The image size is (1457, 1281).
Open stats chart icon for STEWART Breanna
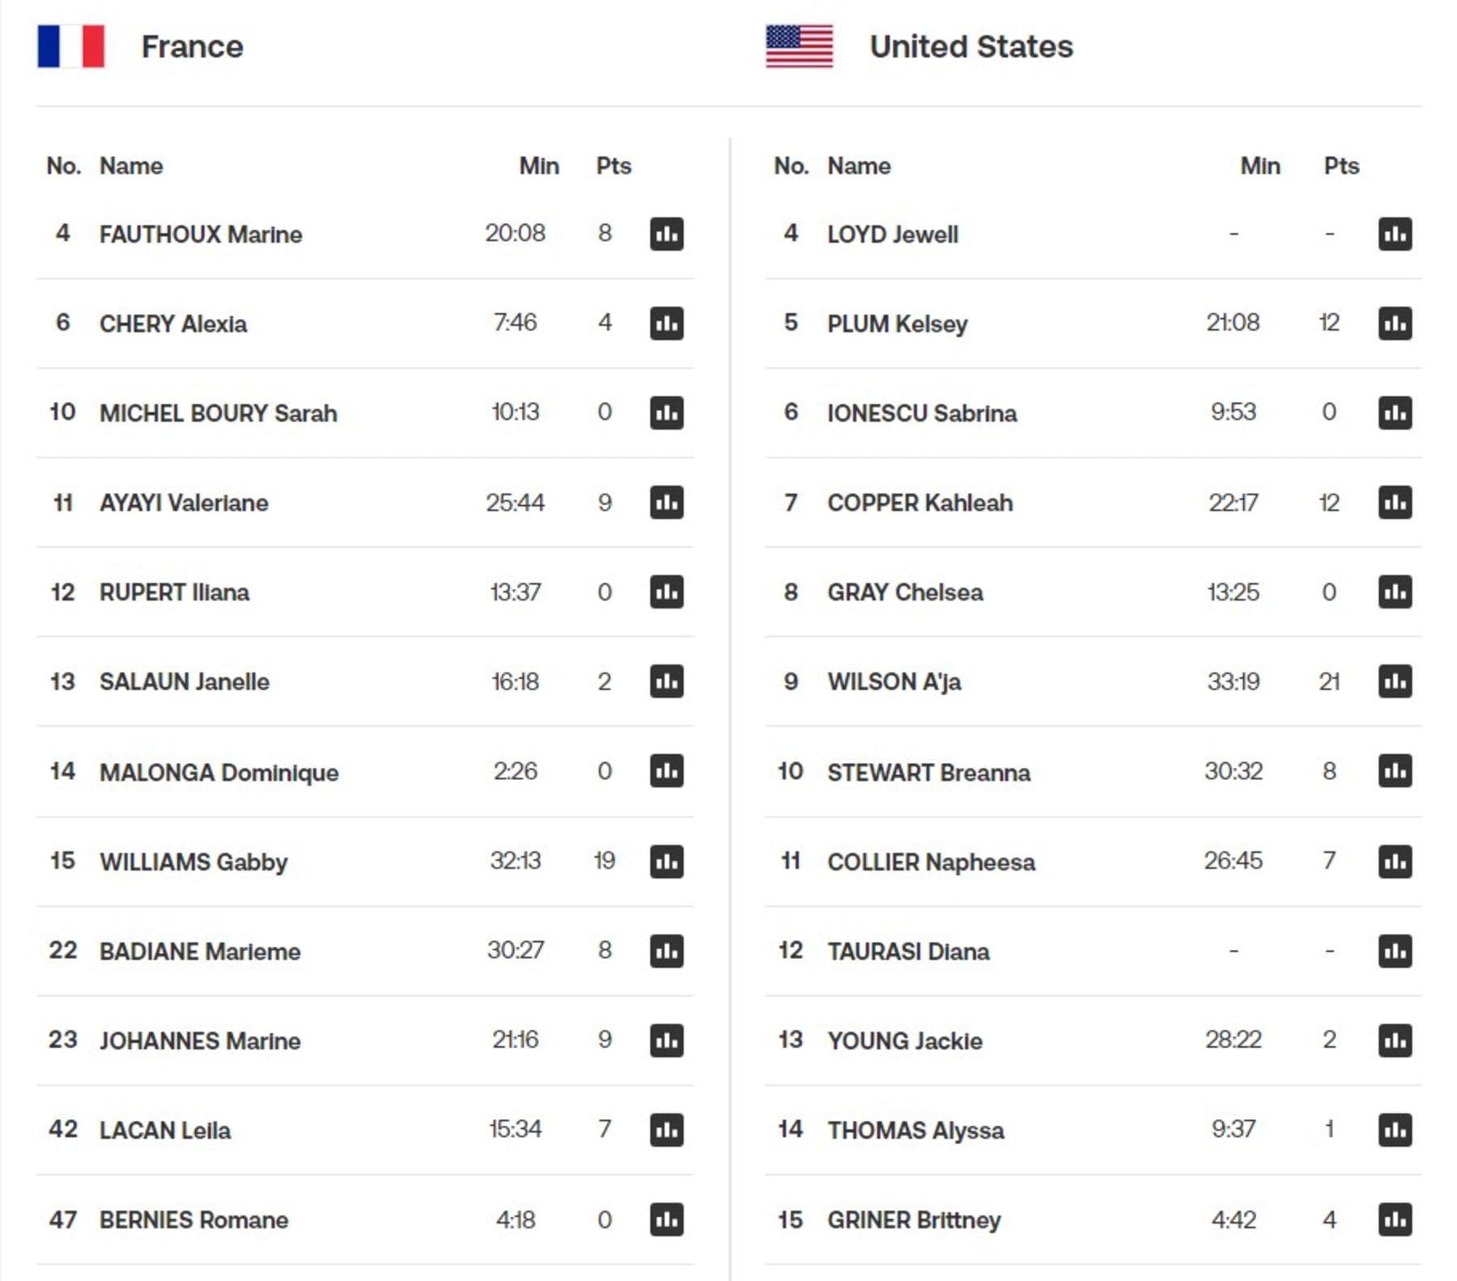pyautogui.click(x=1395, y=771)
